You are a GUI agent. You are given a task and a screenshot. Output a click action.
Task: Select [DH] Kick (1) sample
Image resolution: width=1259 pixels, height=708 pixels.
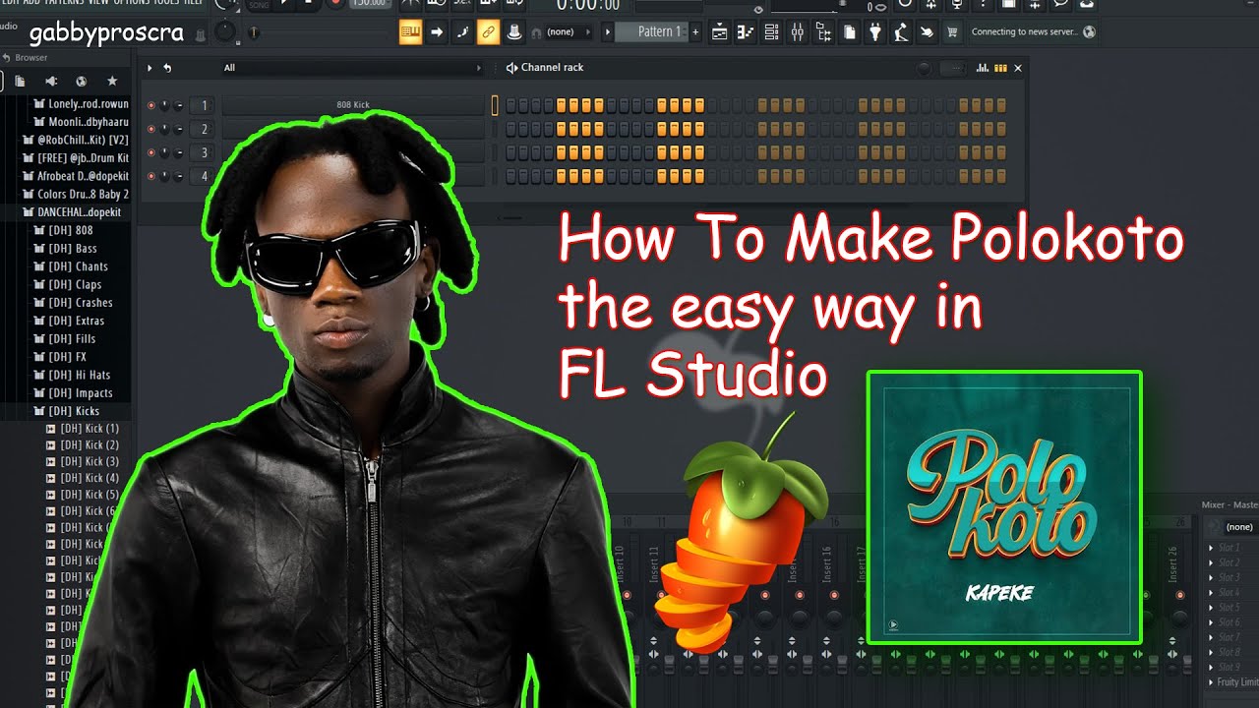click(x=83, y=429)
